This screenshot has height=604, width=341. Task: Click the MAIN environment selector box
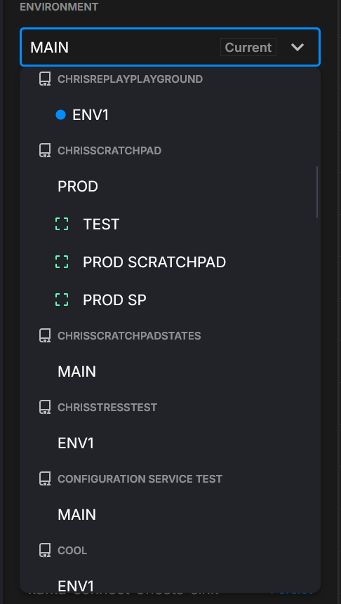[170, 47]
